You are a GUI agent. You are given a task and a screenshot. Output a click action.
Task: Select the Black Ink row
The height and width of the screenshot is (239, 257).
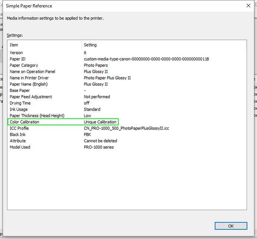pos(127,134)
